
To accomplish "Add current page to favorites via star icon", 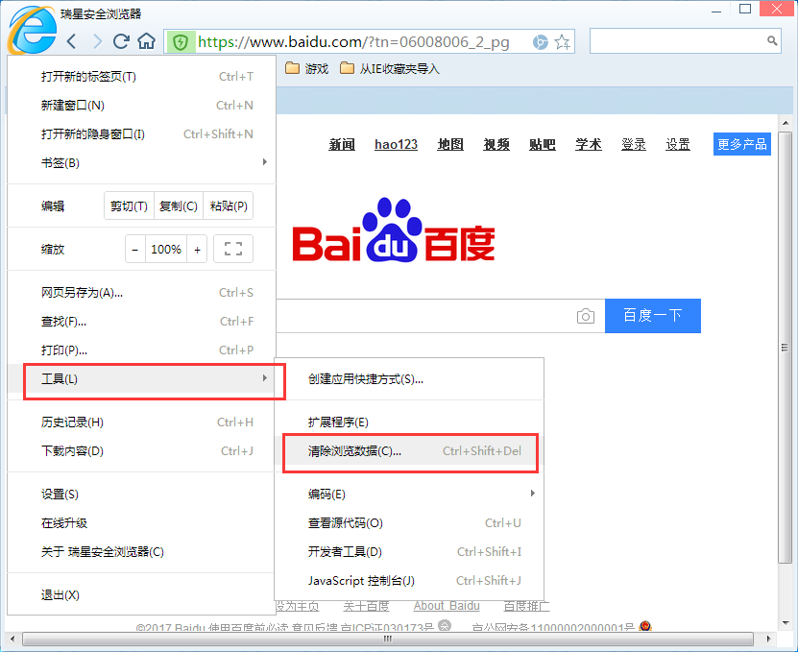I will click(562, 42).
